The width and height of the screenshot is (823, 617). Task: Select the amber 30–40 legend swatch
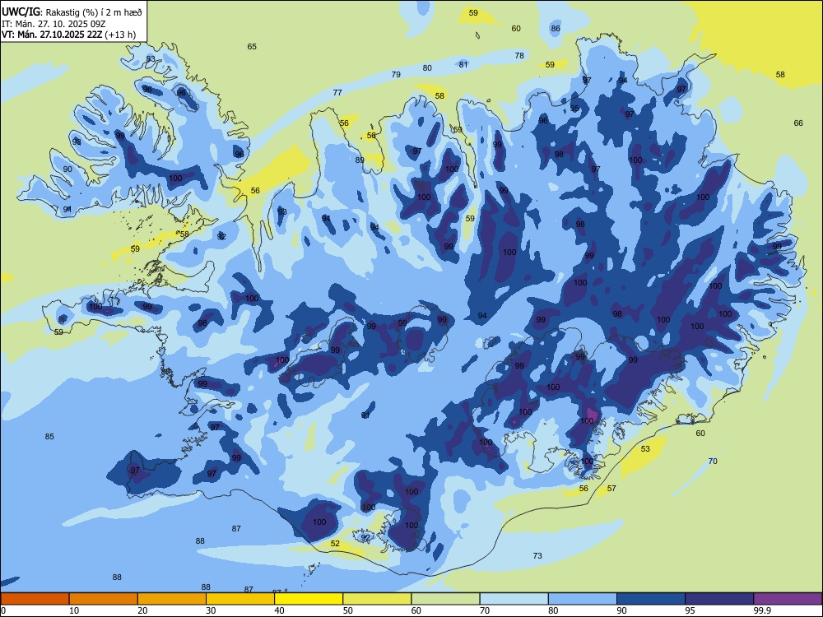pos(240,599)
